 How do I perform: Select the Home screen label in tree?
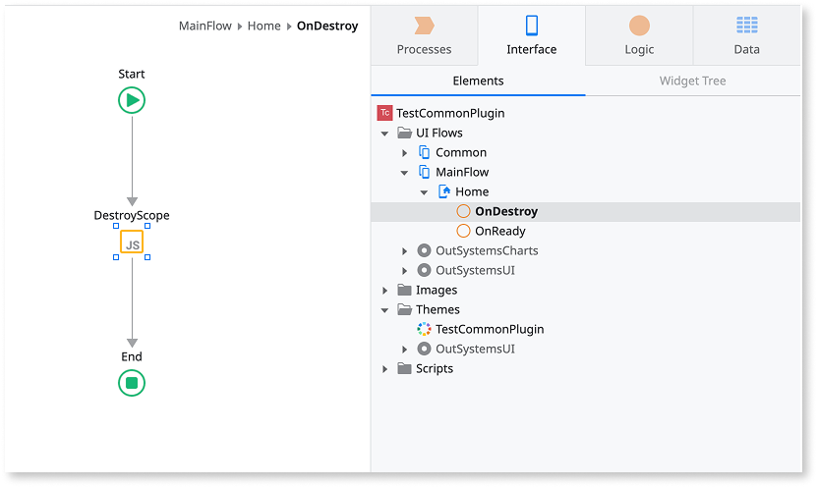click(x=472, y=191)
